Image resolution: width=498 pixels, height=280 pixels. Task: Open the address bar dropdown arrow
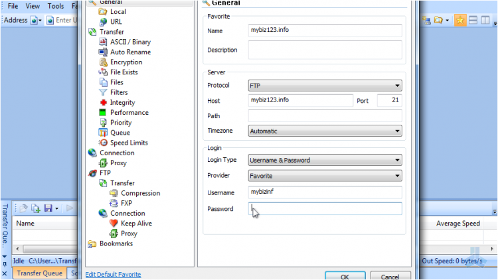pyautogui.click(x=40, y=21)
